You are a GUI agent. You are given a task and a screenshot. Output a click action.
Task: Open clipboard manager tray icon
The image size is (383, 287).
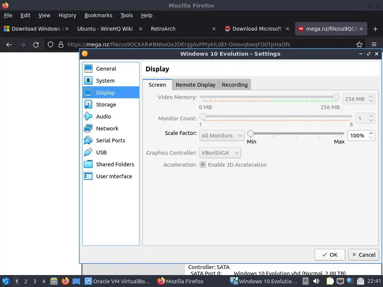coord(330,281)
